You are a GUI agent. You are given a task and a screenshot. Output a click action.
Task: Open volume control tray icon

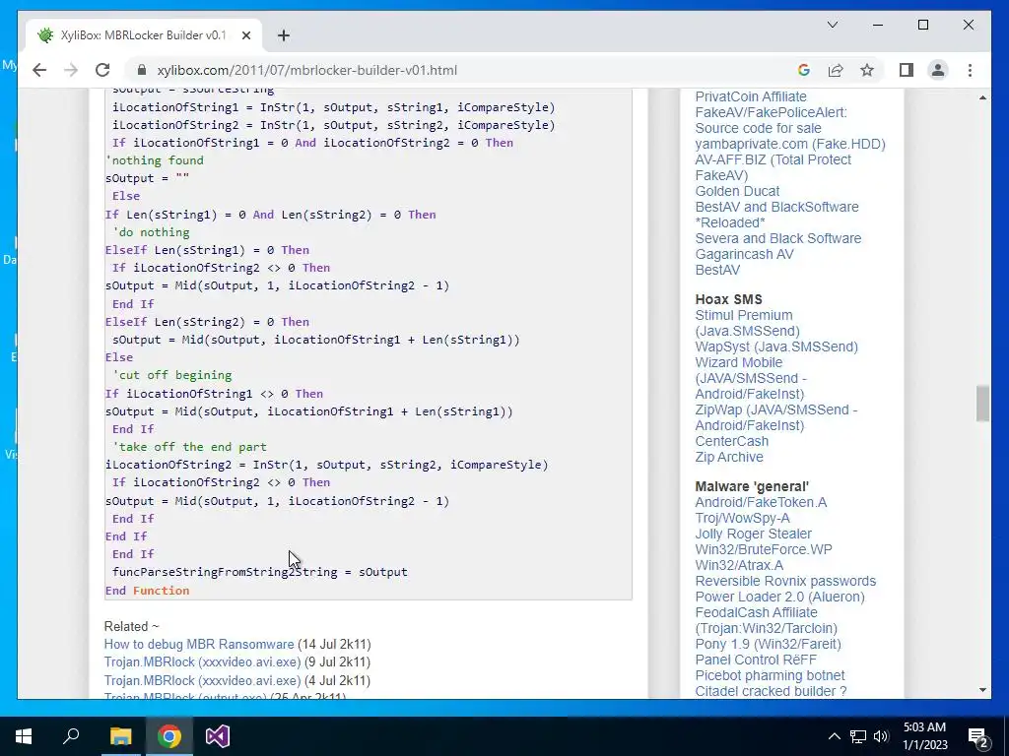pyautogui.click(x=881, y=736)
